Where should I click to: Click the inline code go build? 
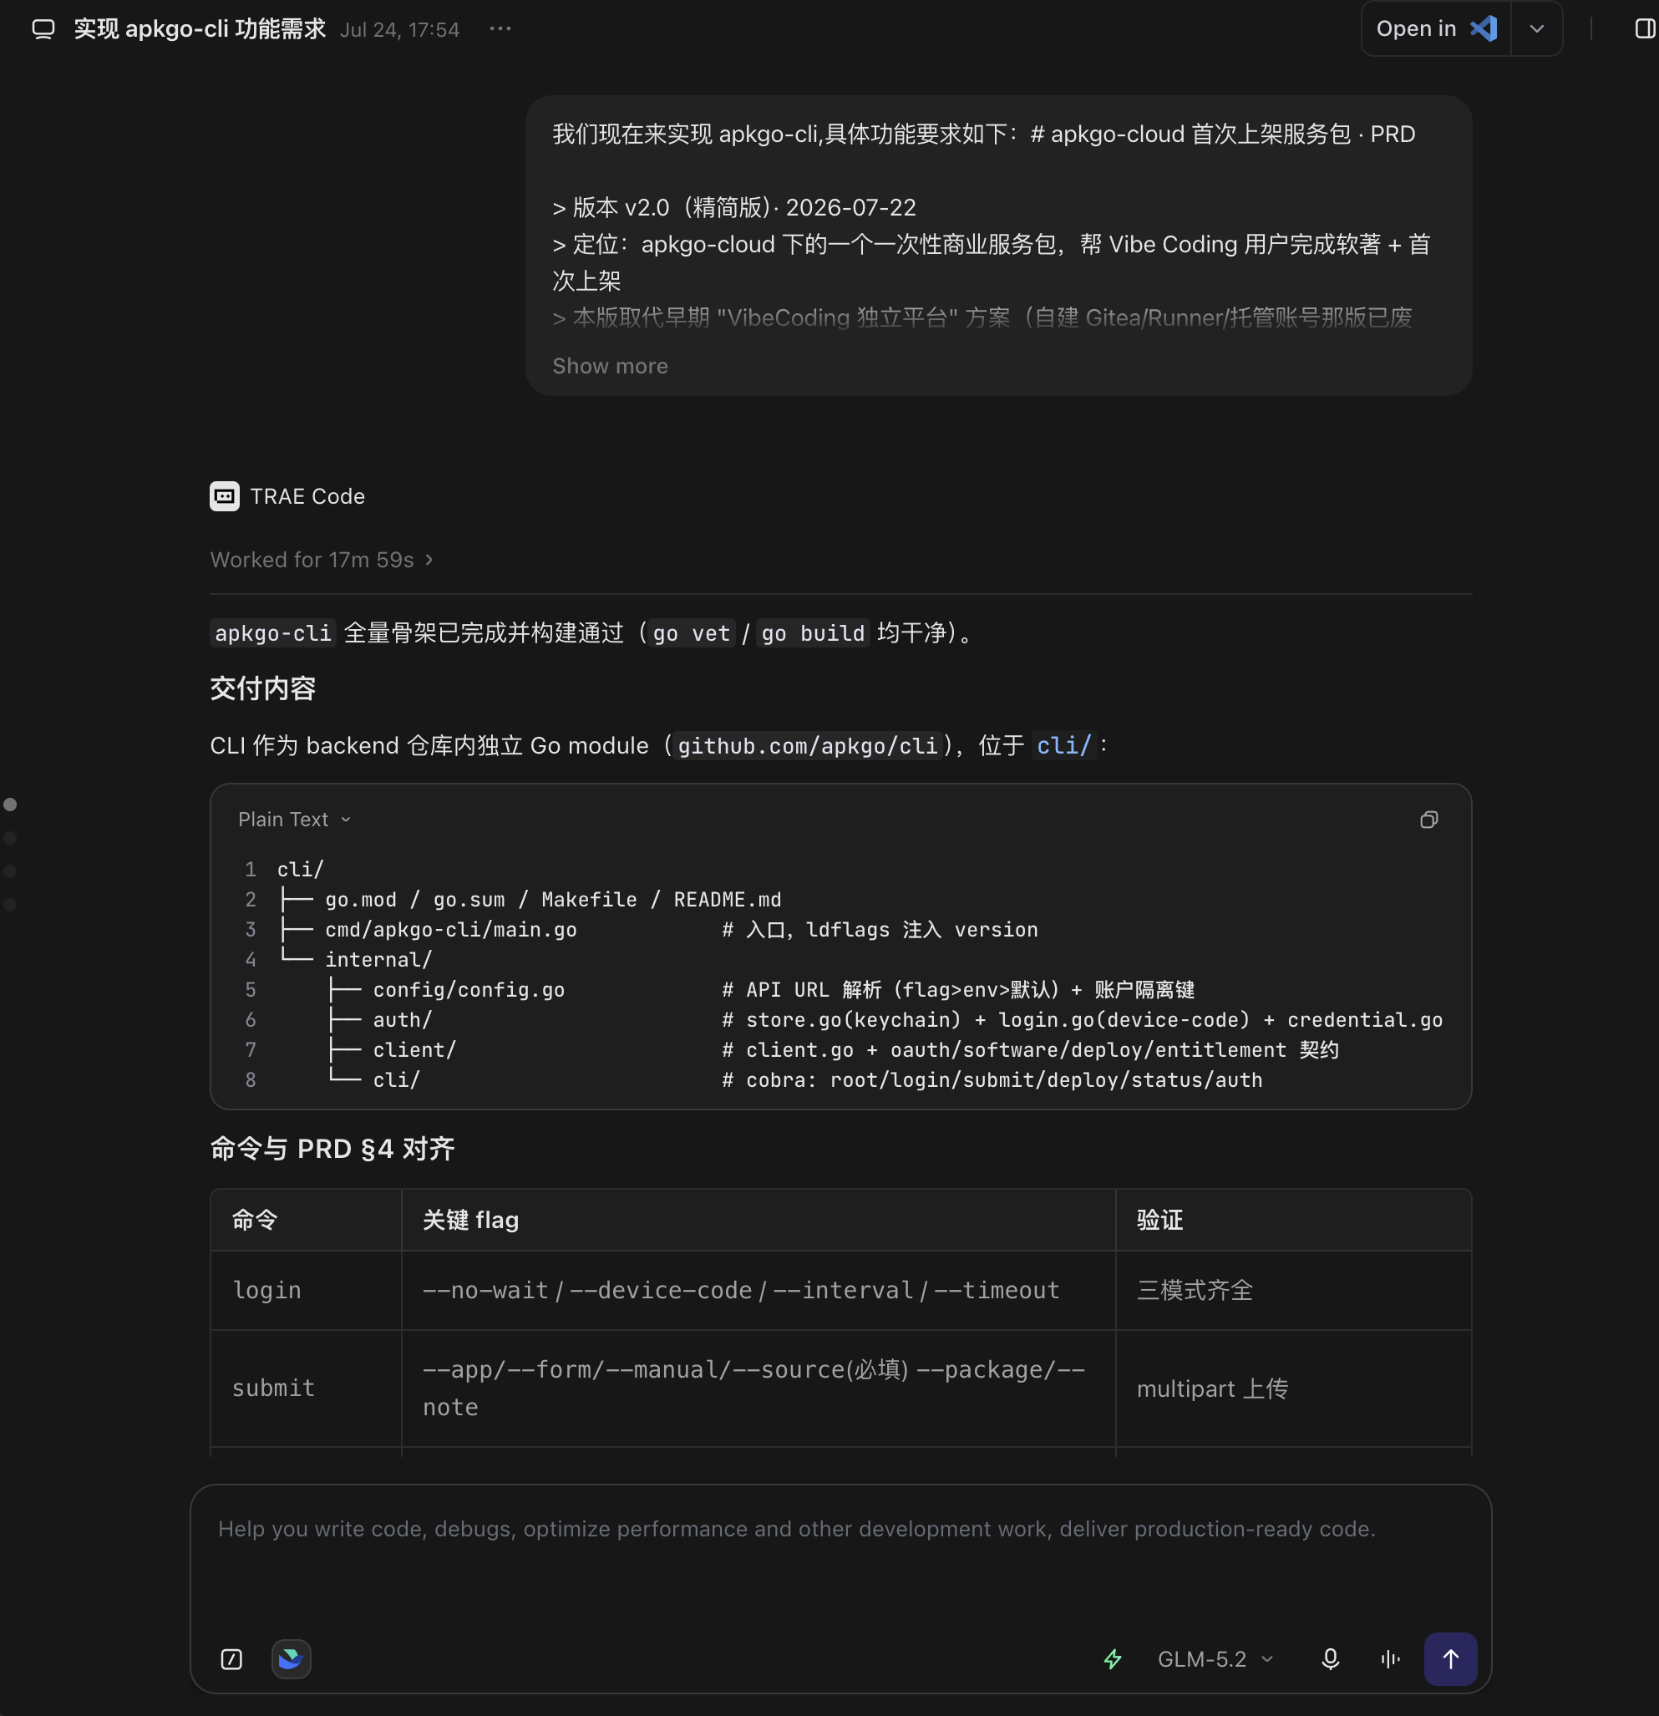[x=814, y=633]
